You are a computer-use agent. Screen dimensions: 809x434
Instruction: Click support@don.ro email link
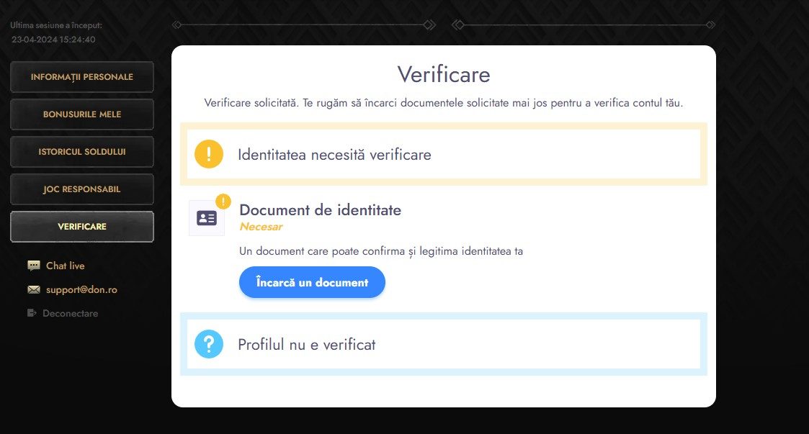coord(81,289)
